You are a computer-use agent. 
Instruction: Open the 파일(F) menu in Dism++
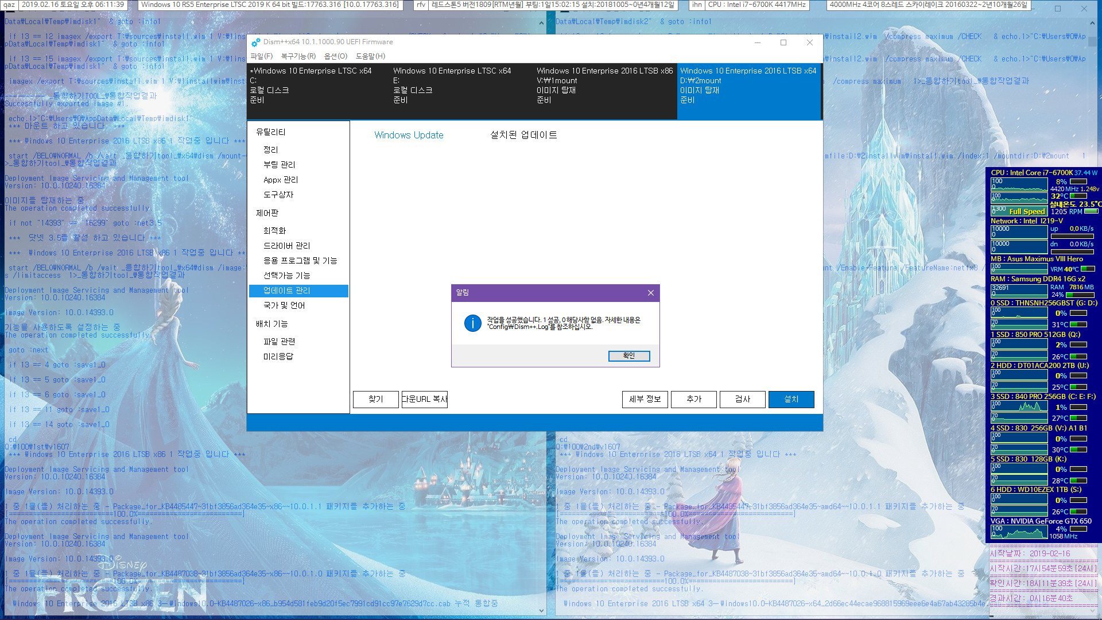[x=261, y=56]
